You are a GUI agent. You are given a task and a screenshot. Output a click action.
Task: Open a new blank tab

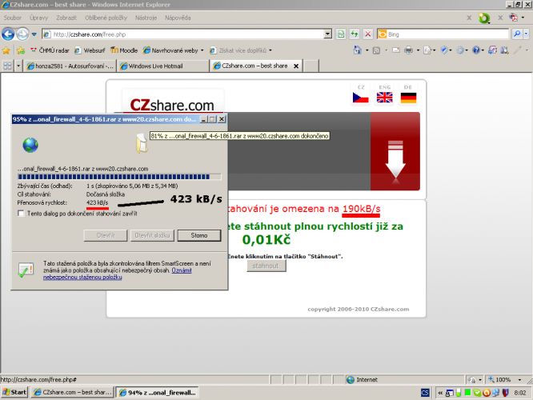[311, 66]
